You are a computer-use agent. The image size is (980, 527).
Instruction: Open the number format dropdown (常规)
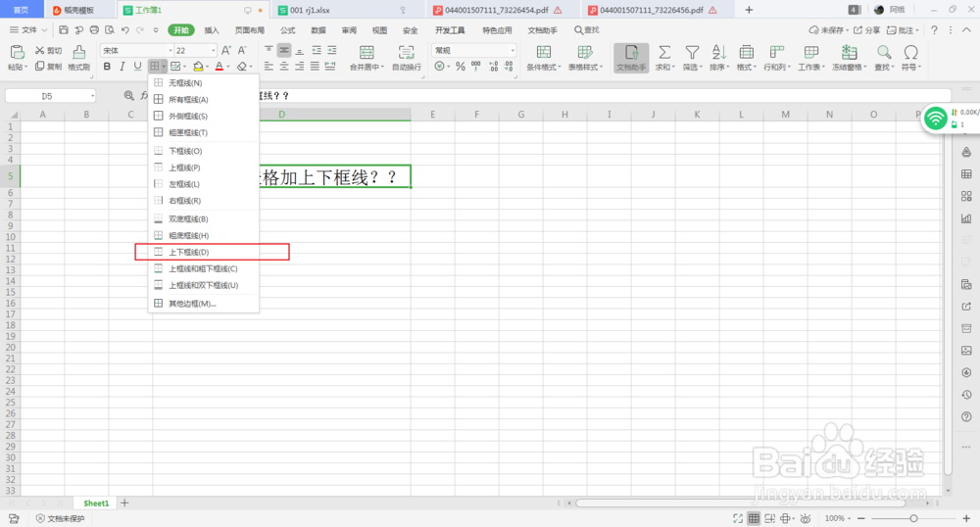(514, 51)
